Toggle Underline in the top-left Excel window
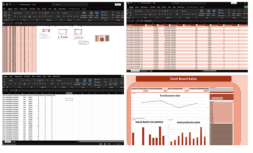Viewport: 253px width, 153px height. pos(20,16)
